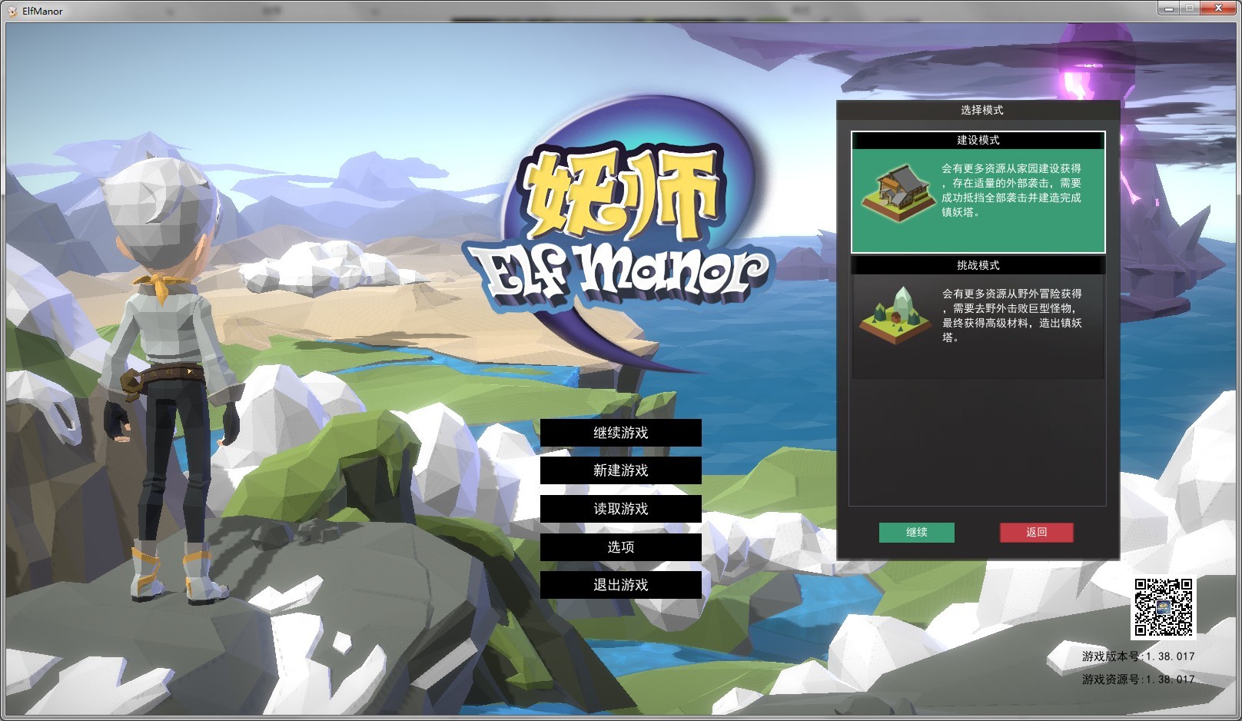This screenshot has height=721, width=1242.
Task: Click the 挑战模式 description text
Action: click(x=1012, y=315)
